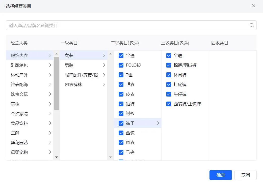This screenshot has width=263, height=186.
Task: Uncheck the 牛仔裤 checkbox
Action: [x=168, y=94]
